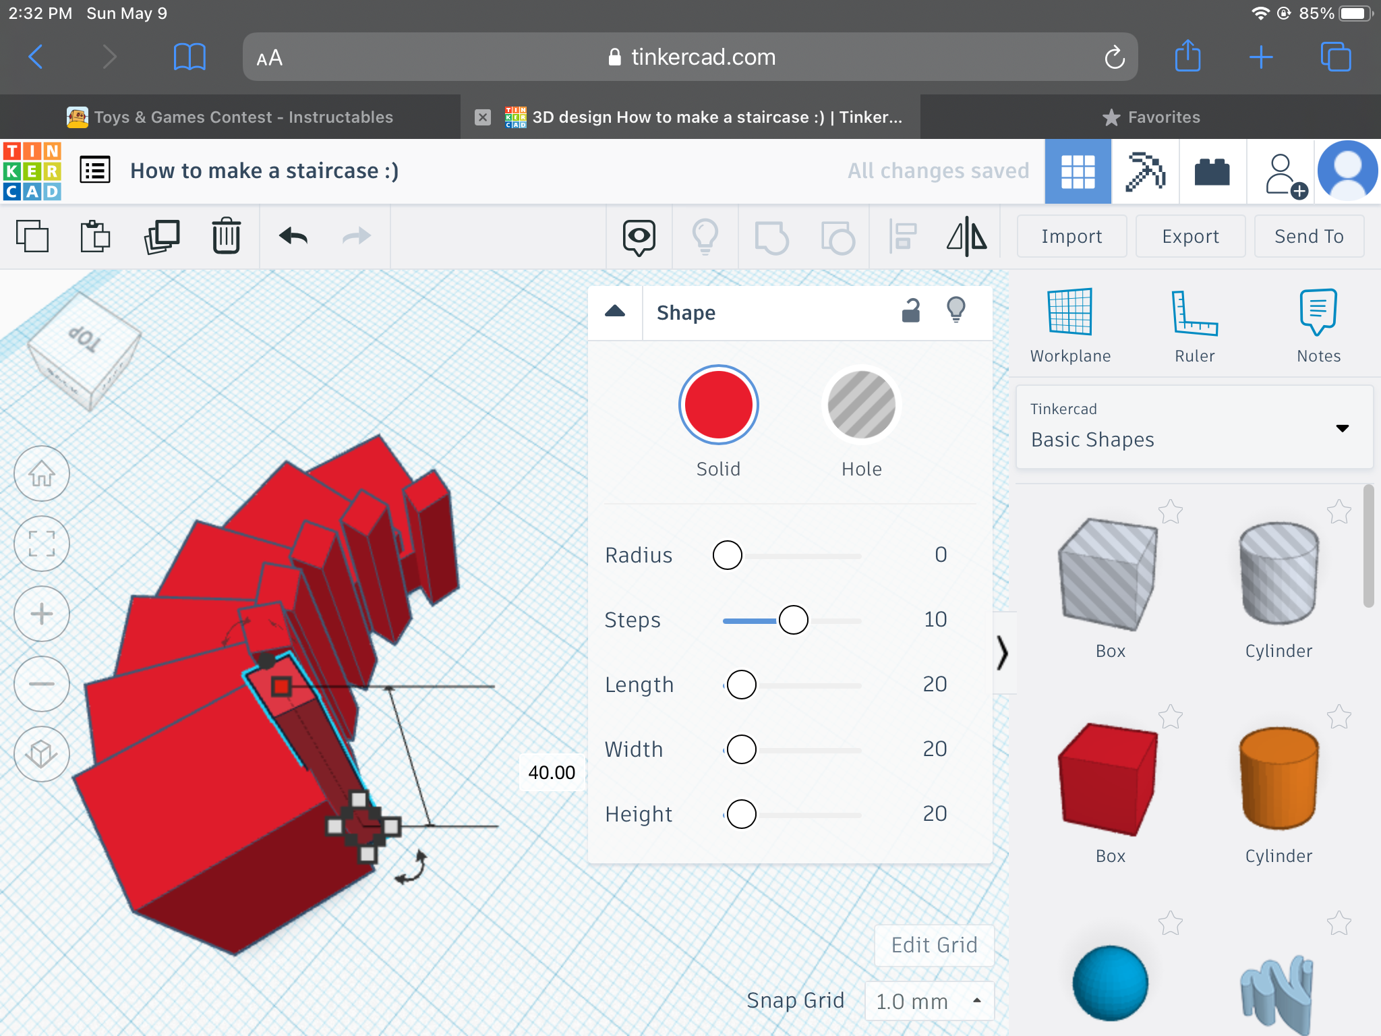The height and width of the screenshot is (1036, 1381).
Task: Click the Import button
Action: (1071, 236)
